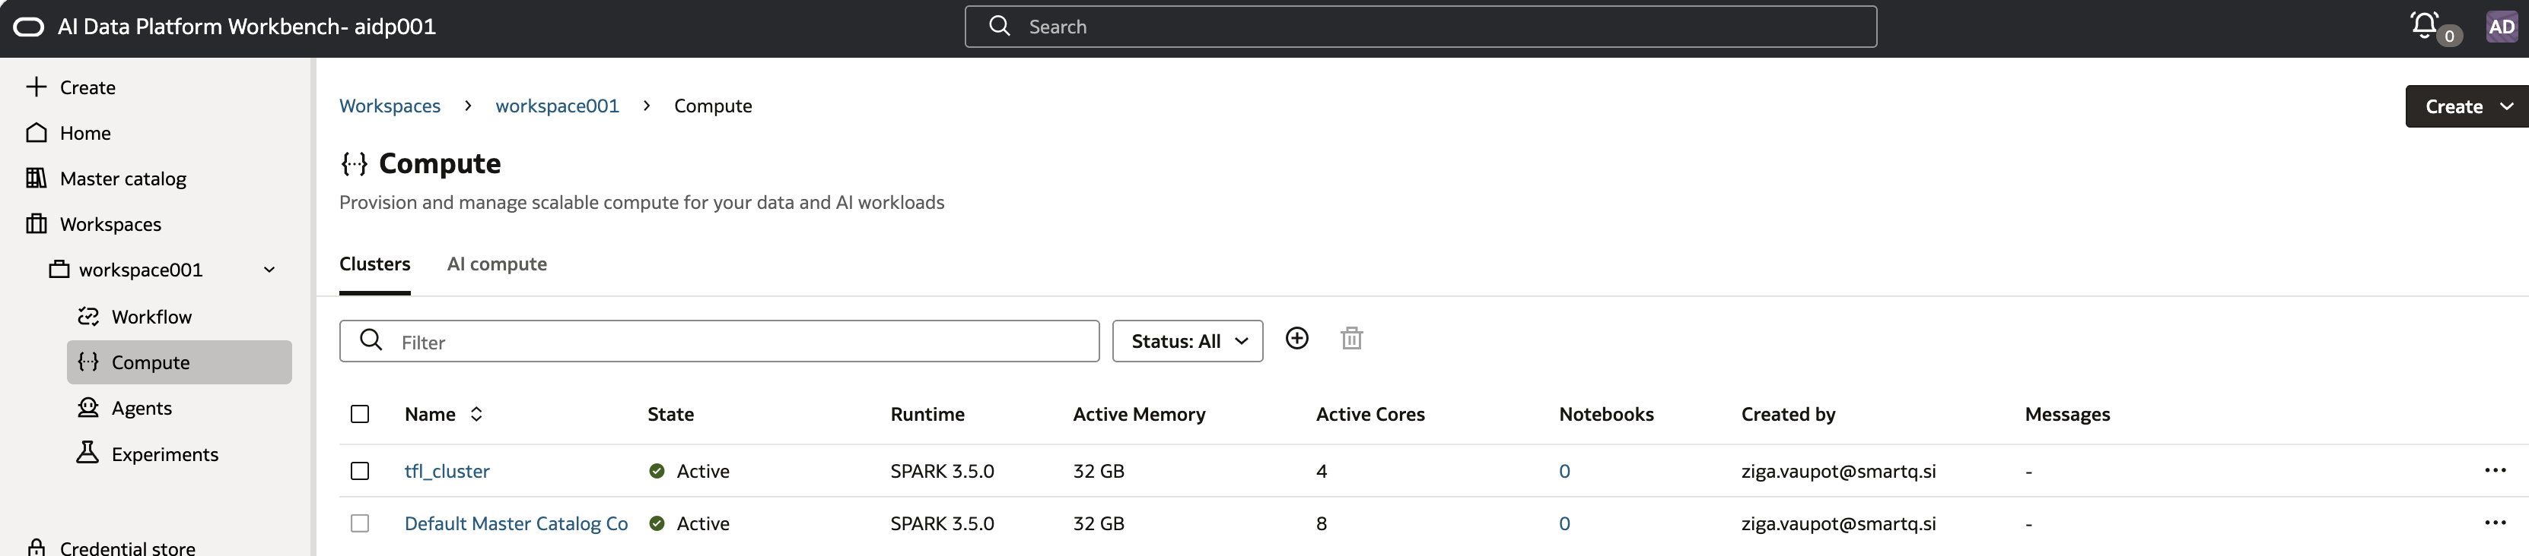Click the notifications bell icon
The width and height of the screenshot is (2529, 556).
coord(2425,26)
